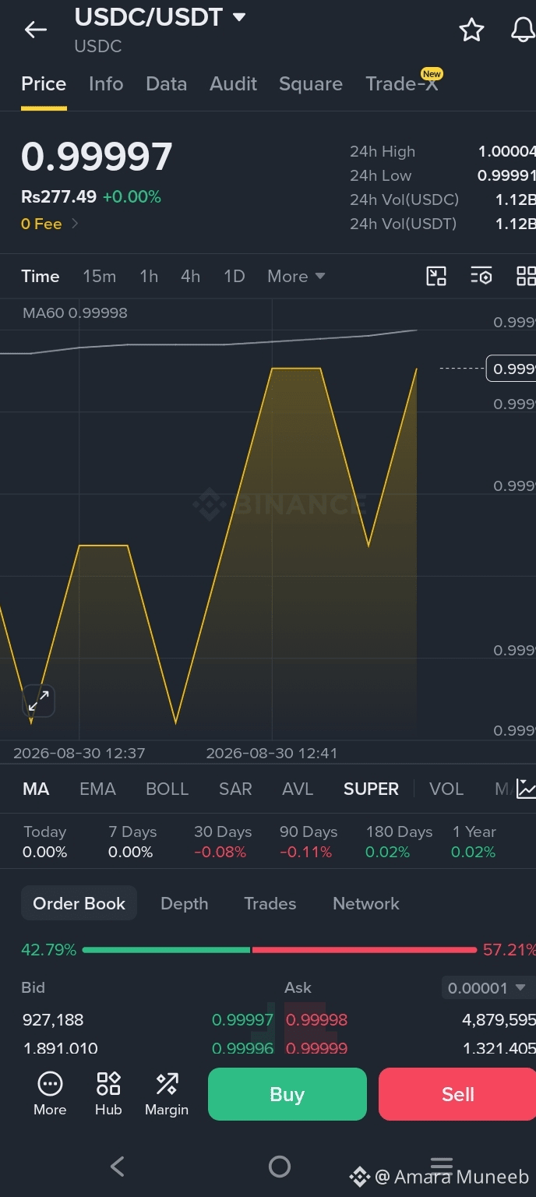This screenshot has height=1197, width=536.
Task: Add USDC/USDT to favorites star
Action: pyautogui.click(x=471, y=30)
